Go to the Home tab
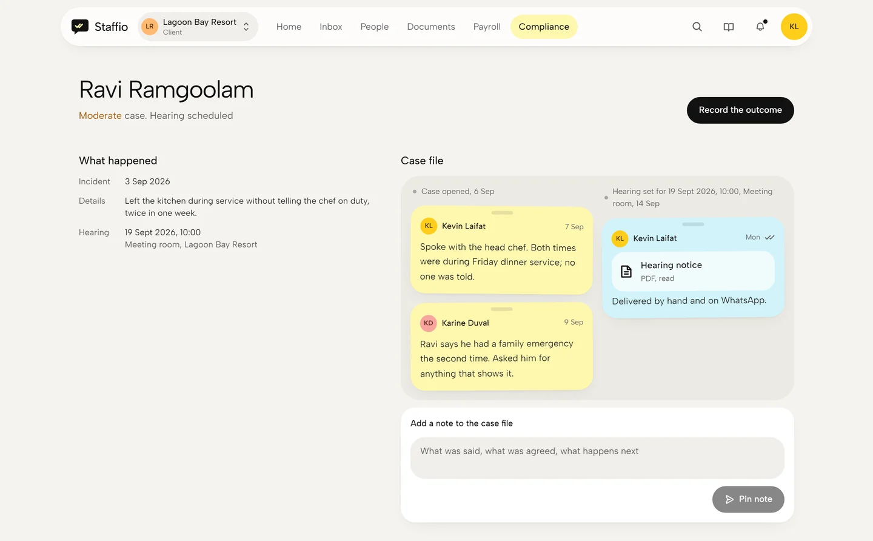 click(289, 27)
